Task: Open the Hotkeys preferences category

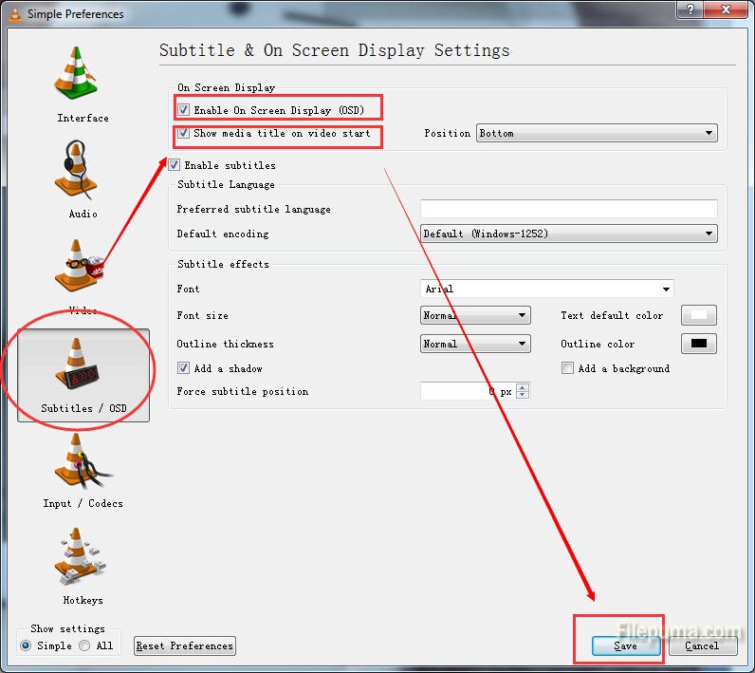Action: [83, 567]
